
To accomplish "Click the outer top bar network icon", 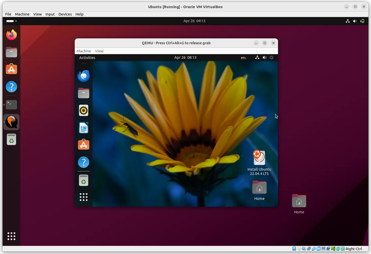I will click(348, 21).
